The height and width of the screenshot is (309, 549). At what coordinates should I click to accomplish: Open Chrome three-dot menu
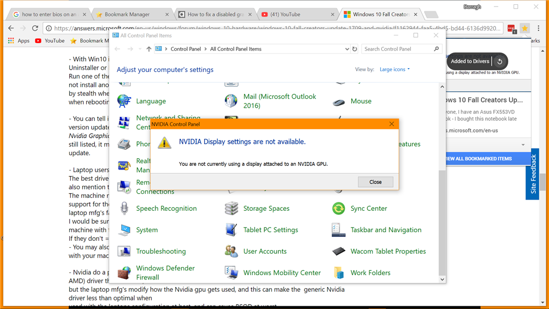point(539,28)
